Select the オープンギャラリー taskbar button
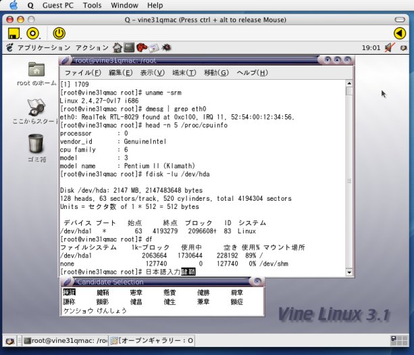The width and height of the screenshot is (414, 355). (153, 341)
